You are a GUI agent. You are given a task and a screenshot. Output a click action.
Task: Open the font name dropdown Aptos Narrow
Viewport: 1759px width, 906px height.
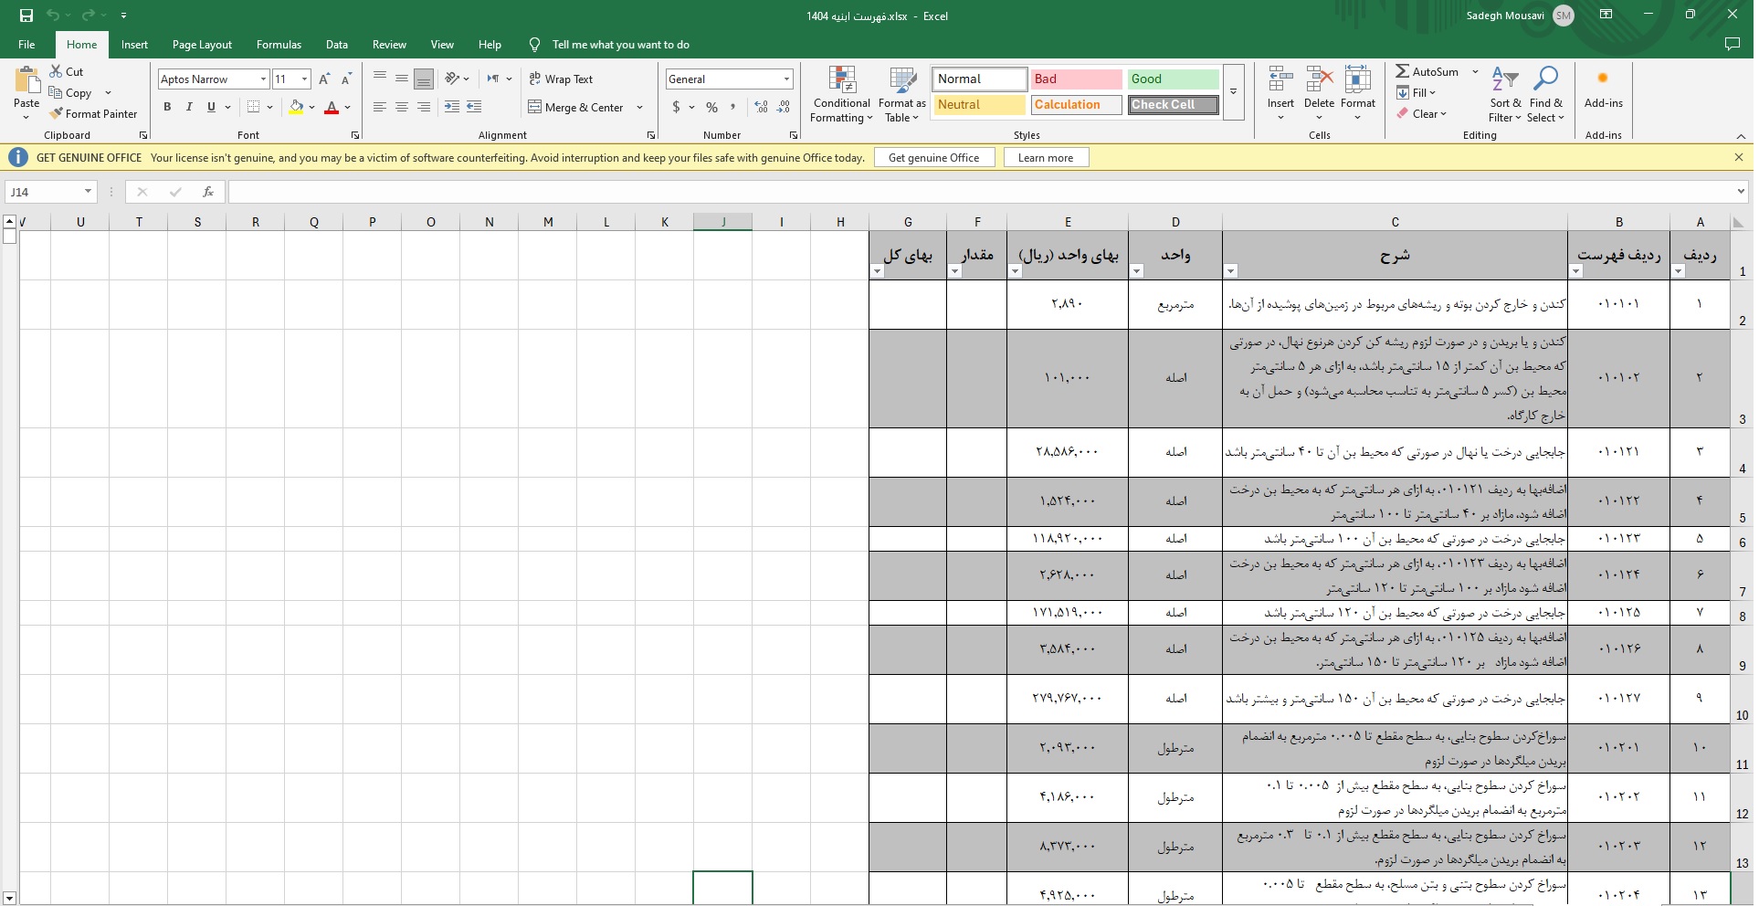click(263, 79)
